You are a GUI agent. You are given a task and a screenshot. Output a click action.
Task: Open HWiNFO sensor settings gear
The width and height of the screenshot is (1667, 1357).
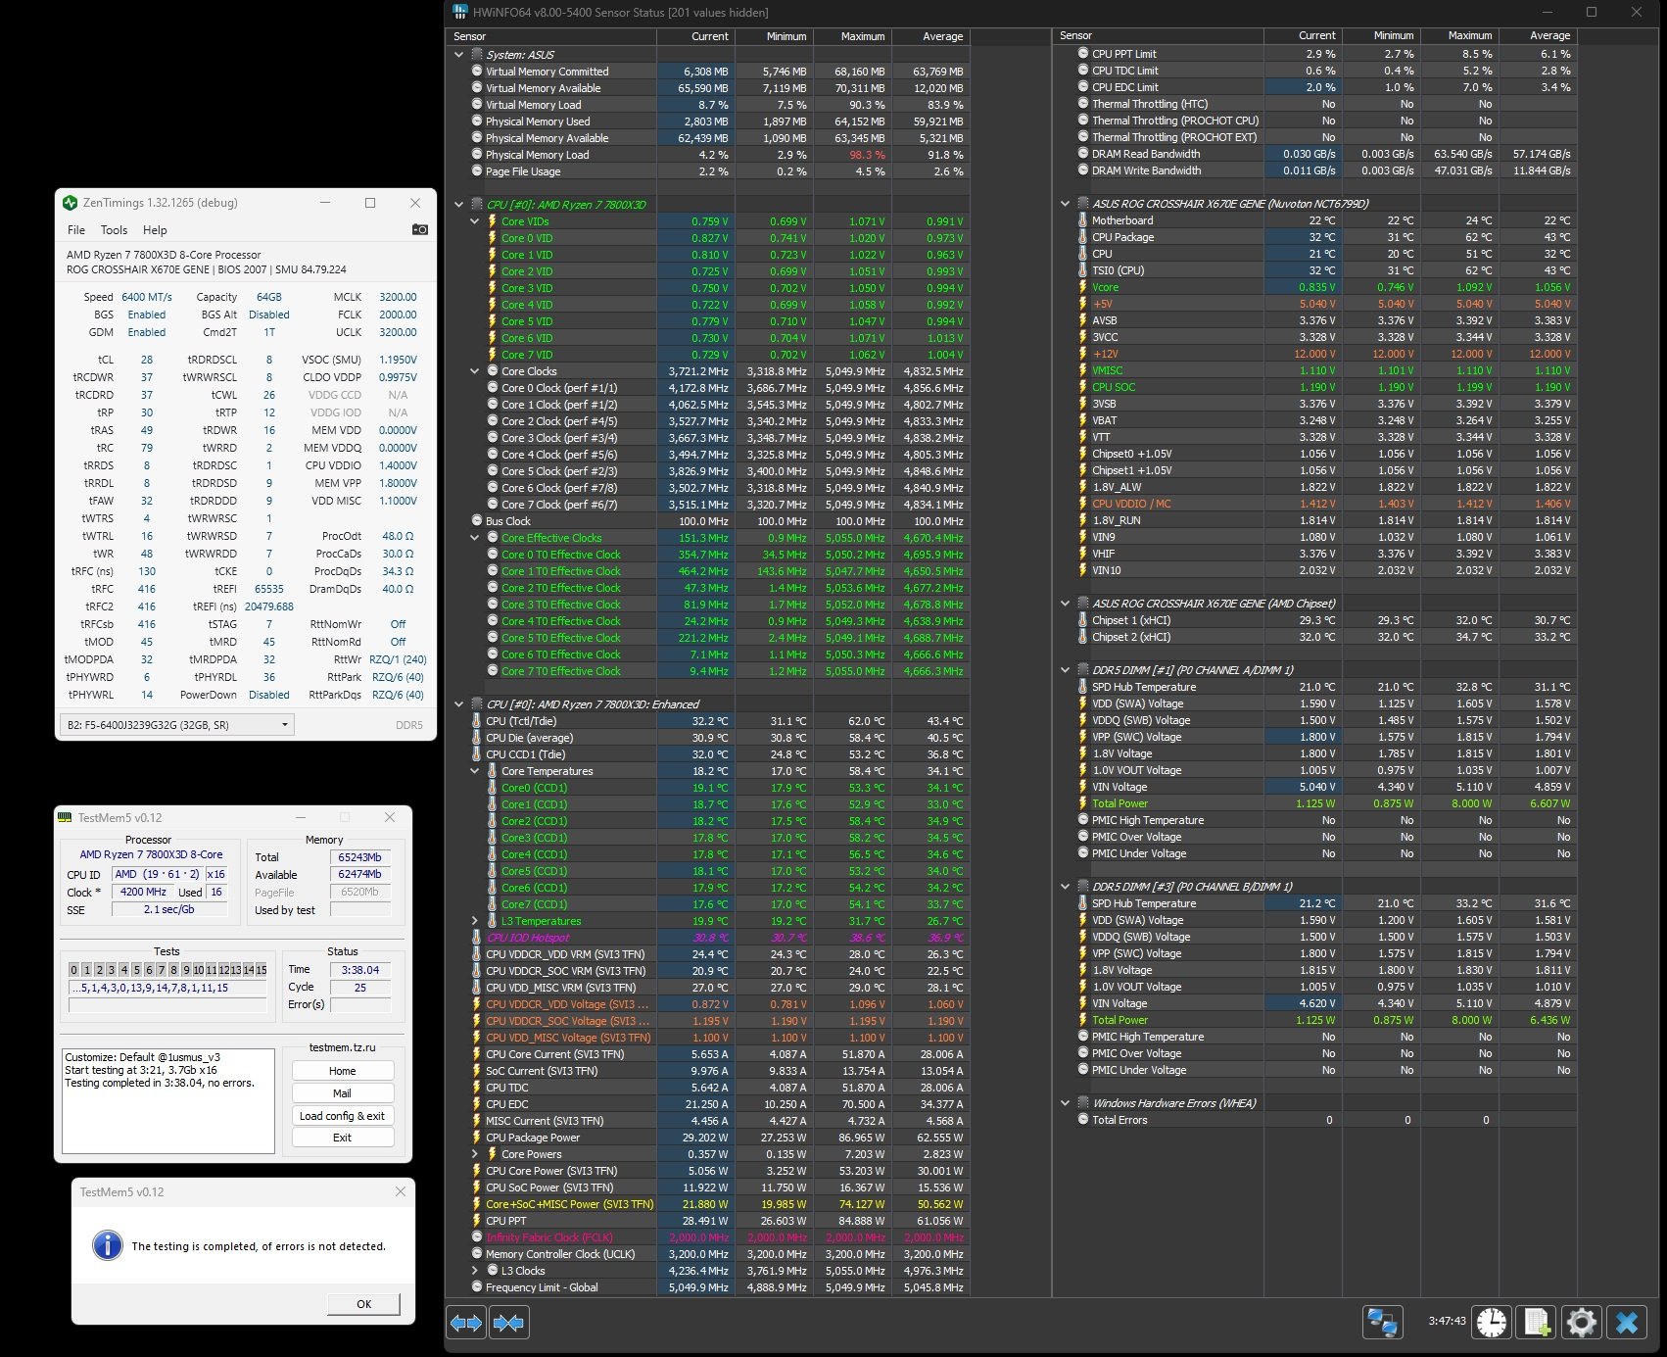tap(1582, 1322)
